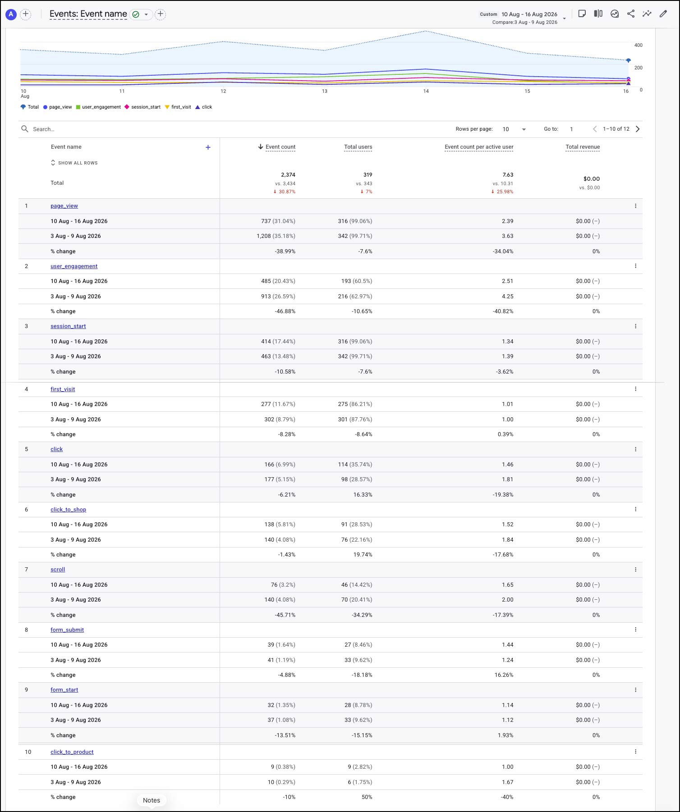This screenshot has width=680, height=812.
Task: Click the user_engagement legend marker under the chart
Action: (x=78, y=107)
